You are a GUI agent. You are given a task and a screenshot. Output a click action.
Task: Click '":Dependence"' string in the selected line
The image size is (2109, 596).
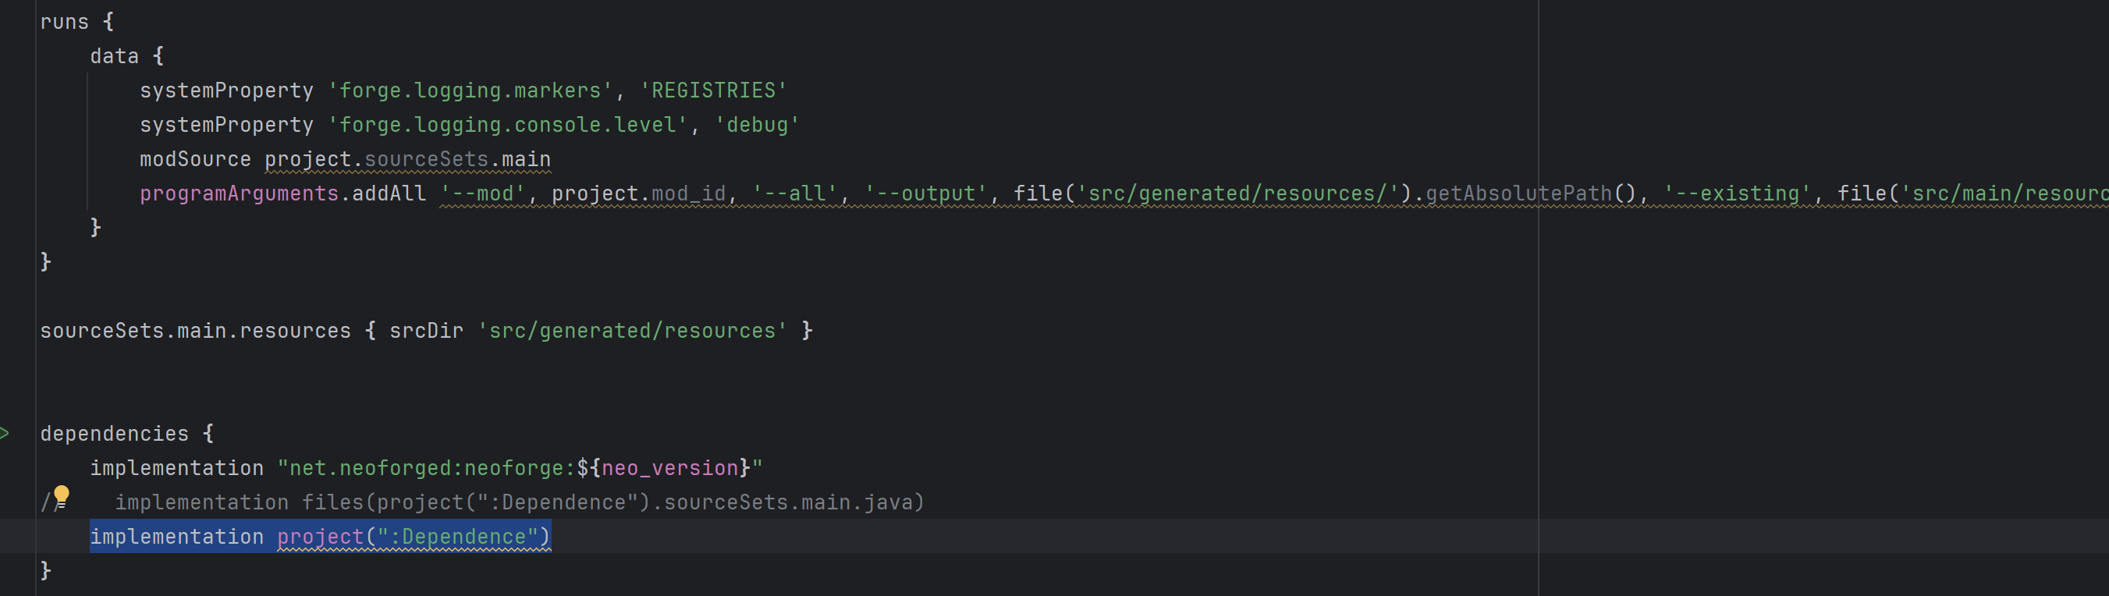pos(457,537)
